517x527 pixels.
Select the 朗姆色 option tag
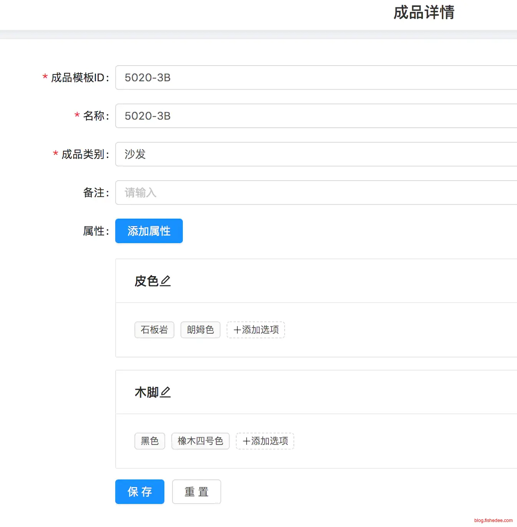[201, 330]
